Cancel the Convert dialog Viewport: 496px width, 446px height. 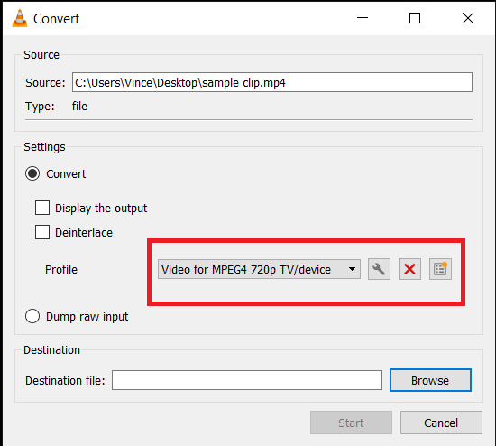pos(441,423)
